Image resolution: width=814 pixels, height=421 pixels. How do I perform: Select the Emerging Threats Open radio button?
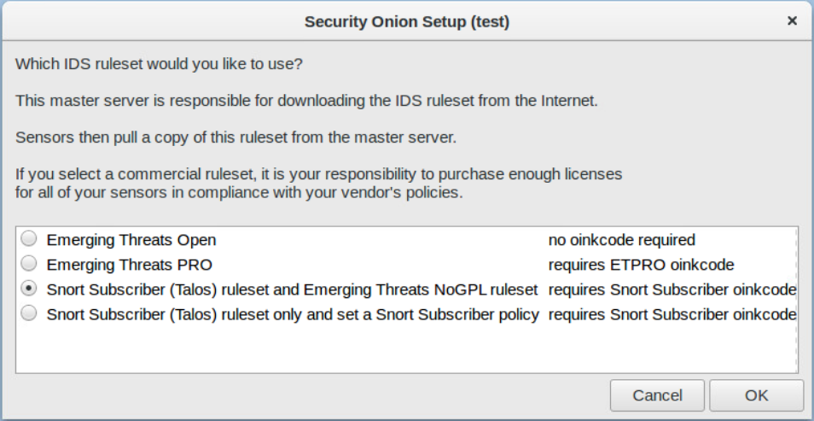pyautogui.click(x=29, y=240)
